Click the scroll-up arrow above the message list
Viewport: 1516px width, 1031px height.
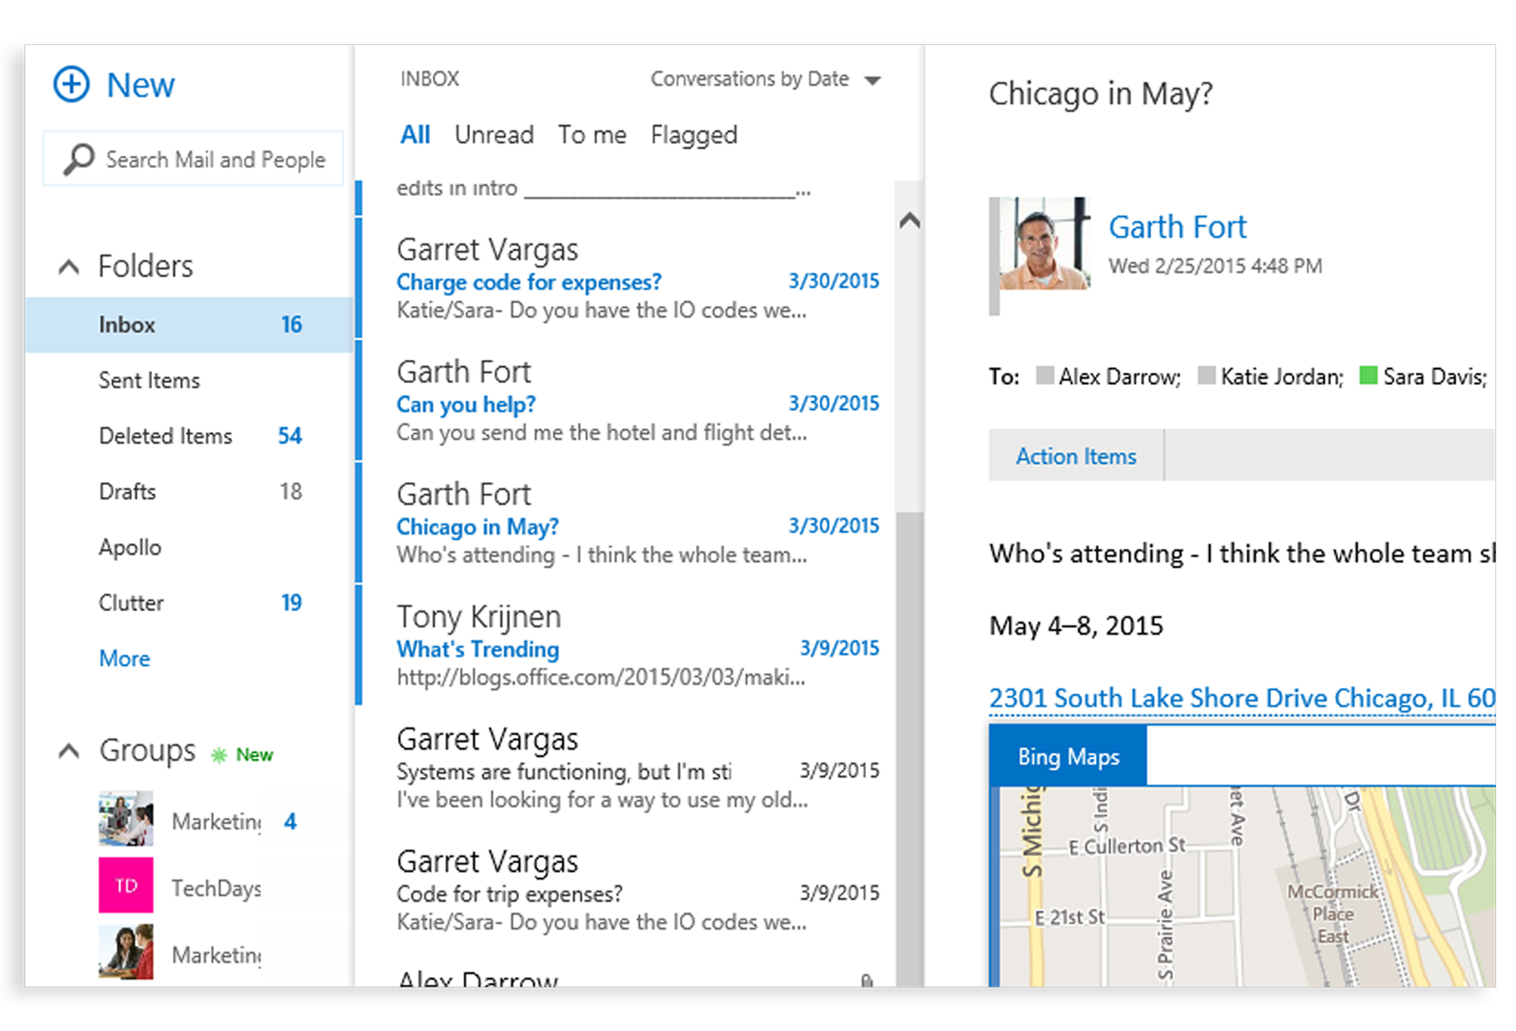[x=910, y=220]
